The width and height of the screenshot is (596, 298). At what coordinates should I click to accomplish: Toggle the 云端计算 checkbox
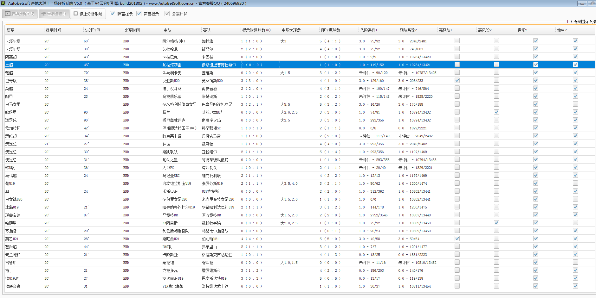coord(167,14)
